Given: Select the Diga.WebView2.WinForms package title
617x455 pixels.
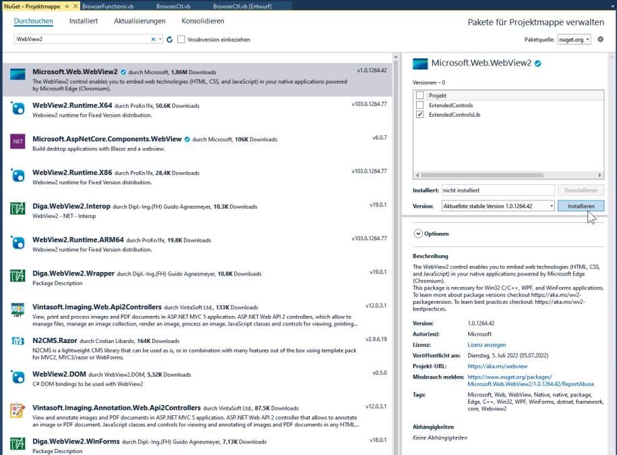Looking at the screenshot, I should (76, 441).
